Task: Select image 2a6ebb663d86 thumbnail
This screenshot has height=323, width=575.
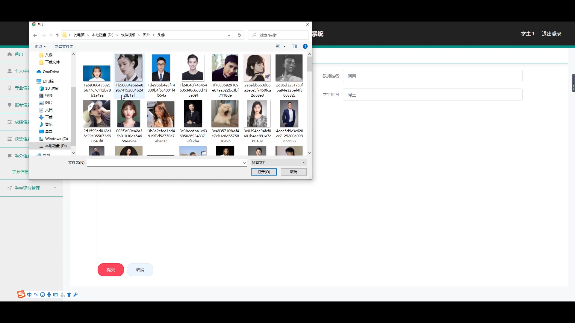Action: tap(257, 68)
